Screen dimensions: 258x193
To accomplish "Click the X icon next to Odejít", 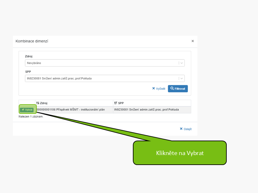I will [181, 129].
